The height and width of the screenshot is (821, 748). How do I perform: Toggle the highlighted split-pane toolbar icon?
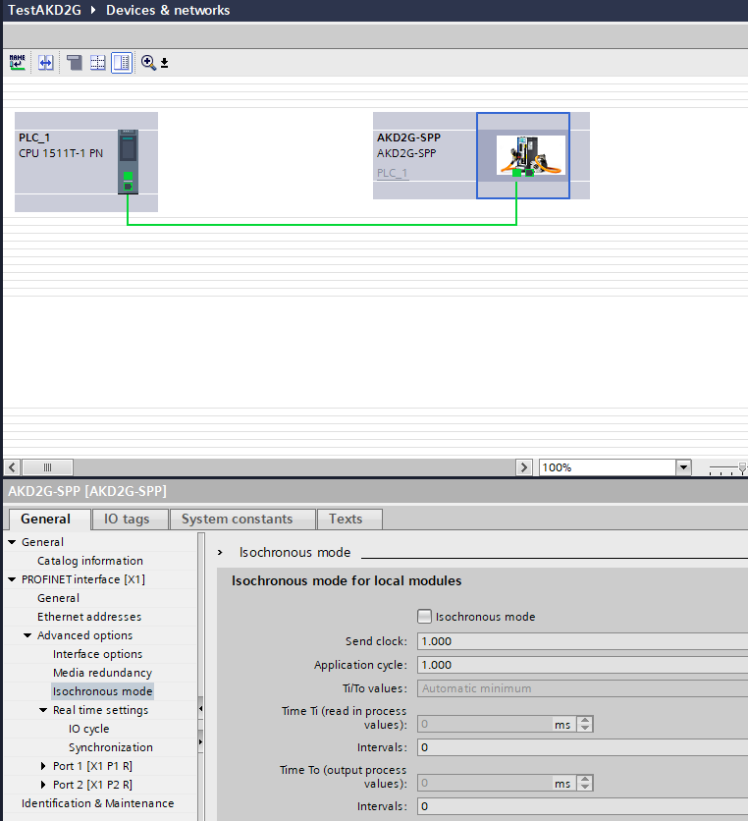click(x=122, y=63)
